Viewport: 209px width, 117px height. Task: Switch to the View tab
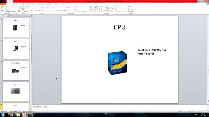click(x=64, y=4)
